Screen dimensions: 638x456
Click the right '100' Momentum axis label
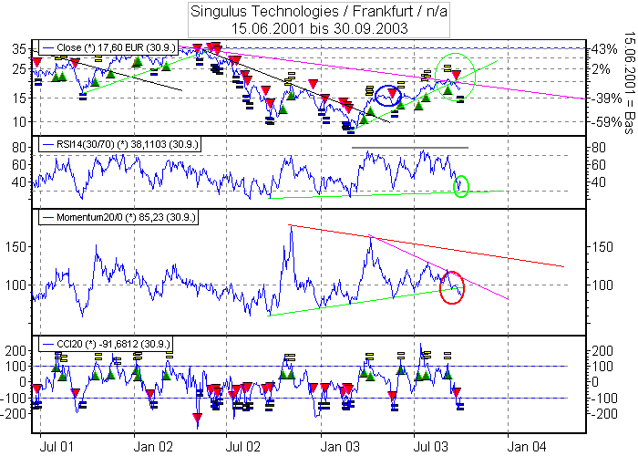click(602, 285)
